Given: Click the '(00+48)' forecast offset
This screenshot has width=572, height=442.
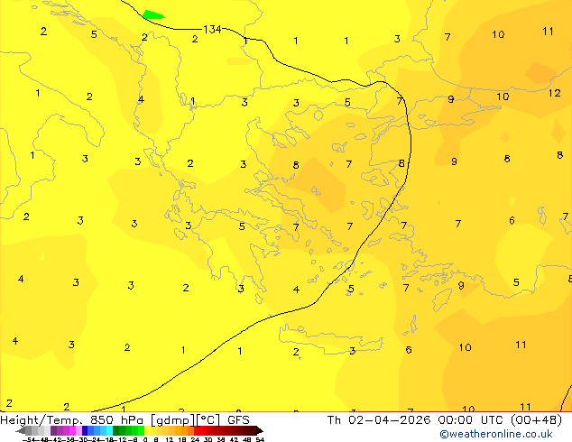Looking at the screenshot, I should [537, 420].
